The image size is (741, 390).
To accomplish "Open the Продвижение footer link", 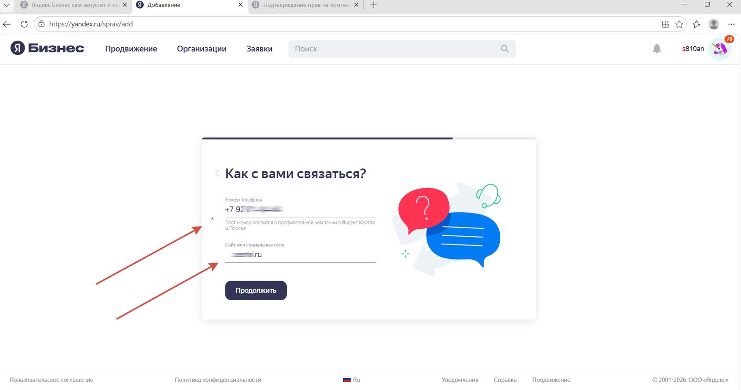I will (x=551, y=380).
